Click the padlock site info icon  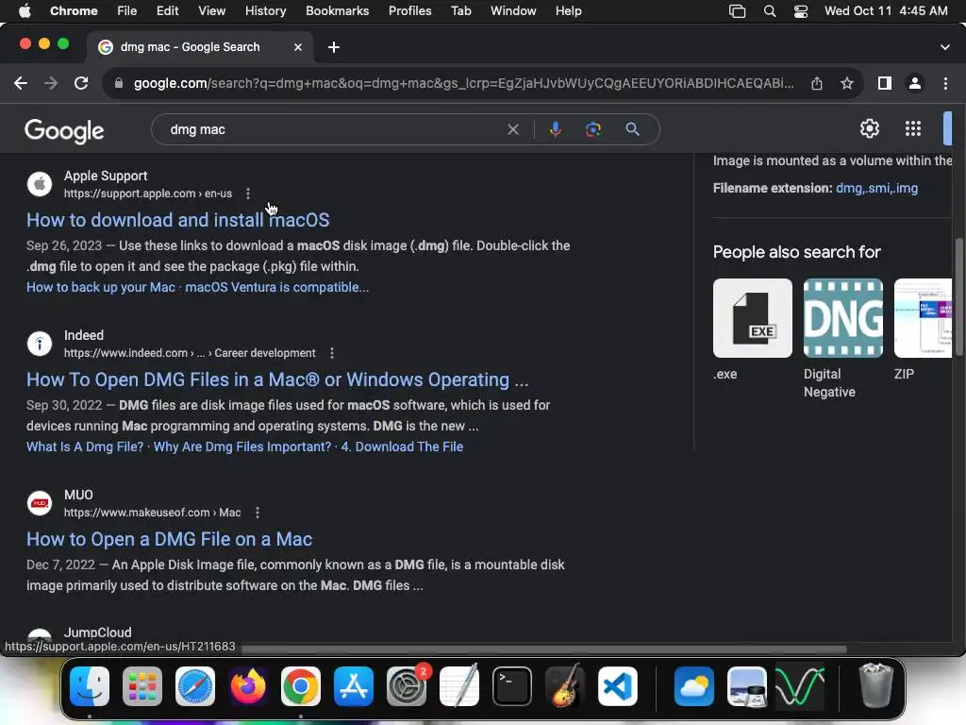pos(118,83)
